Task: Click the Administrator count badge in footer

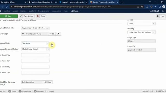Action: tap(20, 91)
